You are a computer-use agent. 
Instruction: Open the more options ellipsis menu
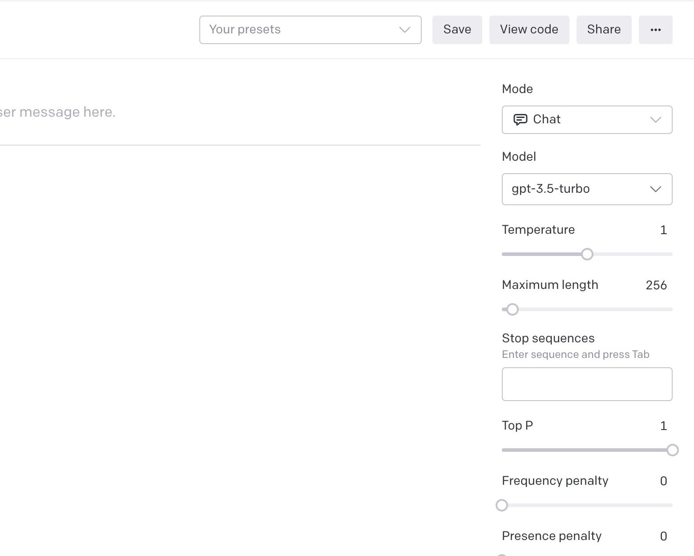(x=655, y=30)
